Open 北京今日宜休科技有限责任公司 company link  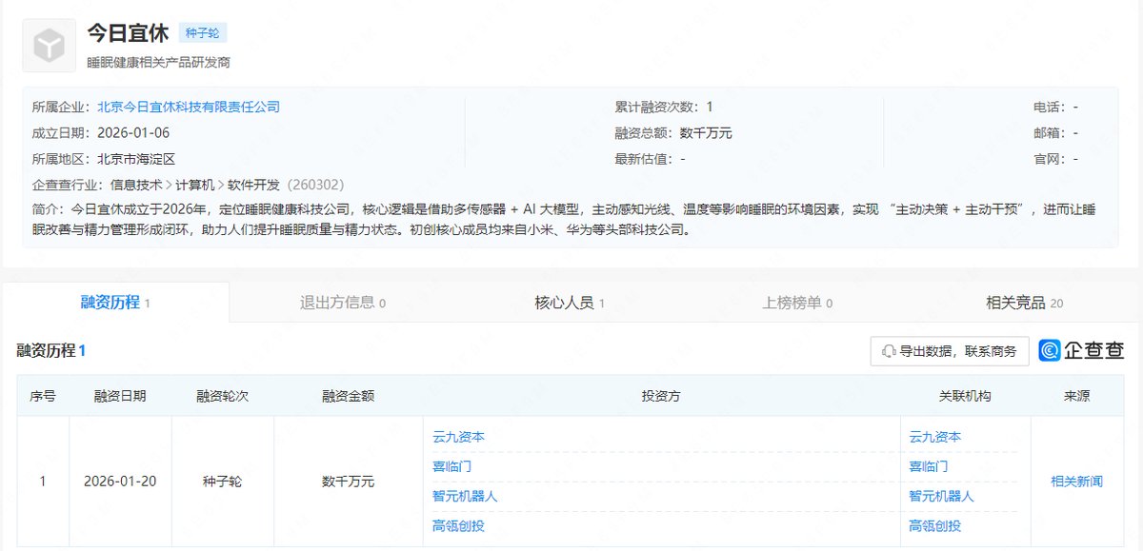click(189, 108)
